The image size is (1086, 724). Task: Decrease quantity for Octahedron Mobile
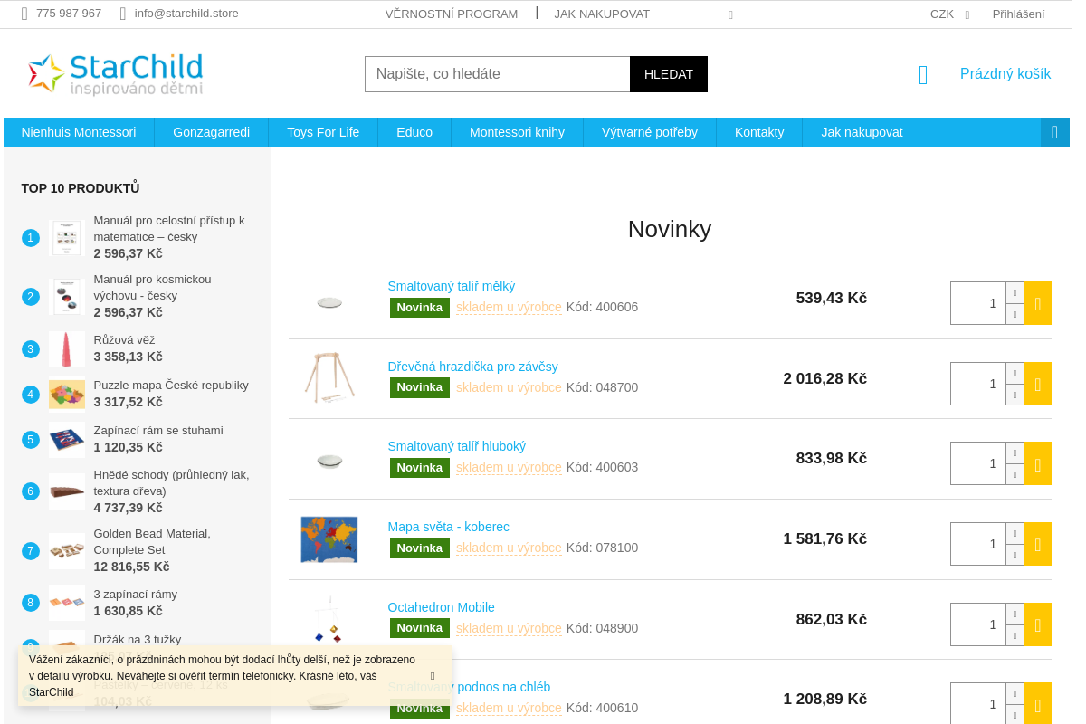(1015, 635)
